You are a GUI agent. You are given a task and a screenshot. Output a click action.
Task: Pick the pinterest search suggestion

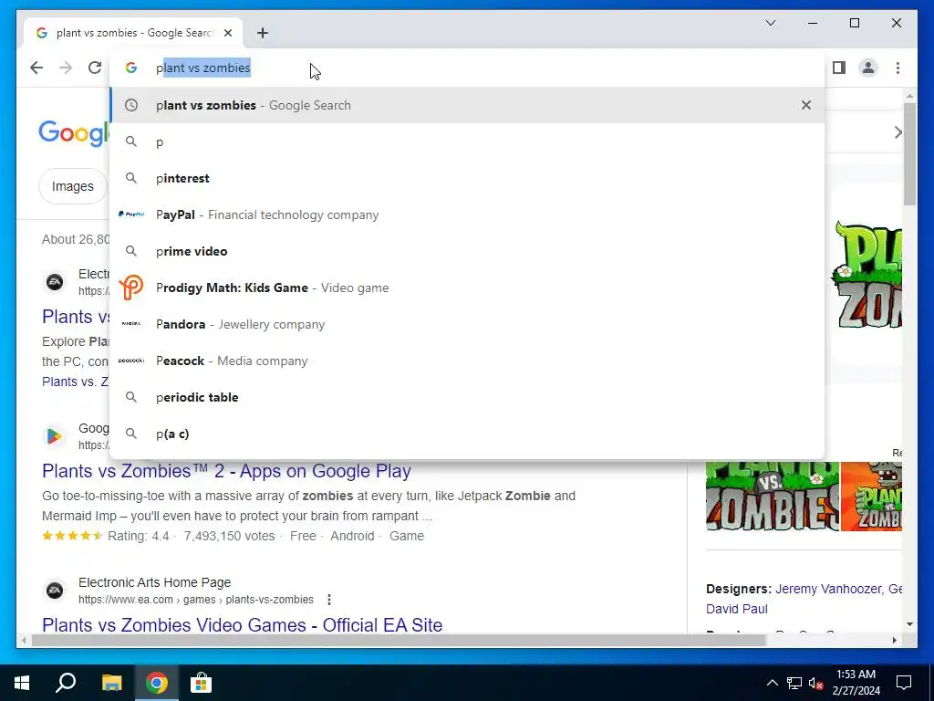click(467, 178)
